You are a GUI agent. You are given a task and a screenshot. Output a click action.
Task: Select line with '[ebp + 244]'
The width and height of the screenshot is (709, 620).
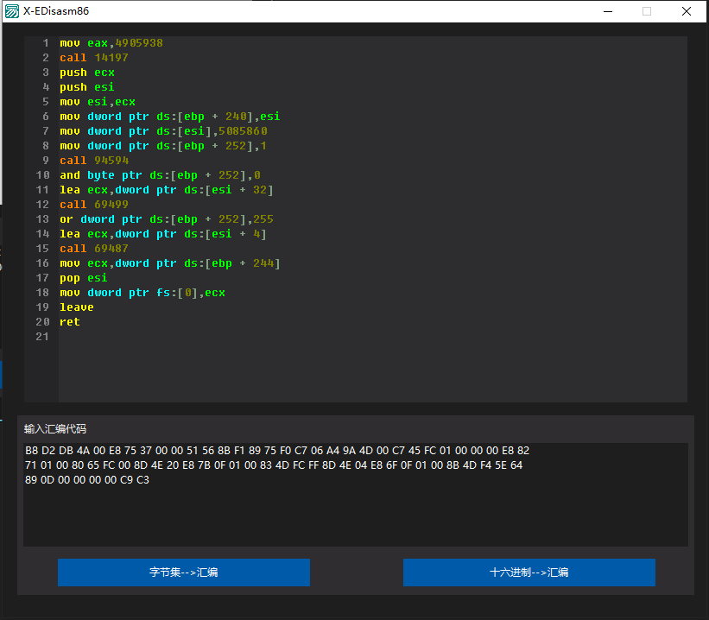pyautogui.click(x=170, y=263)
